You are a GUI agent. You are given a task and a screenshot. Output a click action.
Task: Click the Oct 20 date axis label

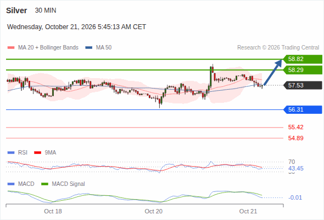(x=154, y=211)
